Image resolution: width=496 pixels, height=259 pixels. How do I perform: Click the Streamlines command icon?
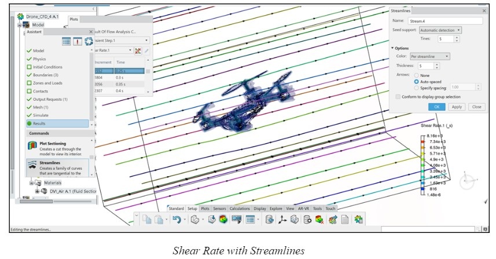click(x=32, y=165)
